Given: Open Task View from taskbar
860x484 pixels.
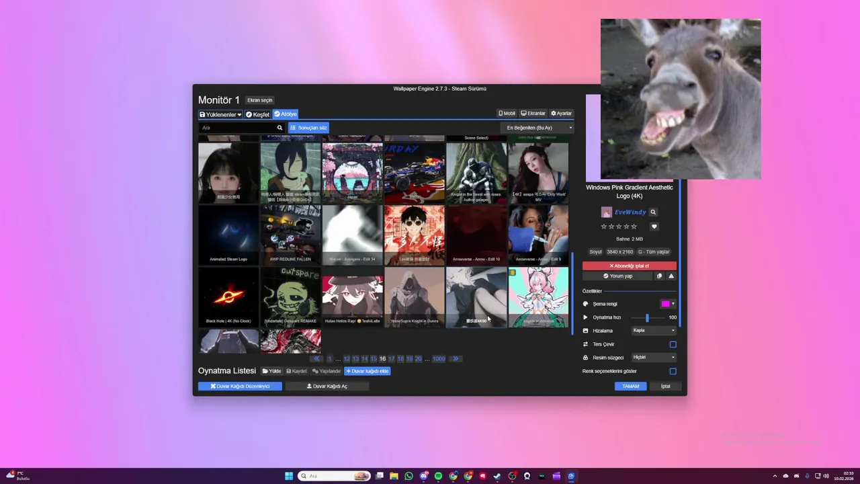Looking at the screenshot, I should pyautogui.click(x=380, y=476).
